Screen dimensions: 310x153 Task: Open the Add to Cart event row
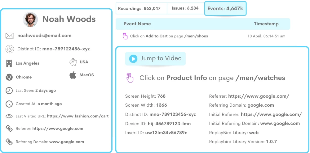(x=203, y=36)
